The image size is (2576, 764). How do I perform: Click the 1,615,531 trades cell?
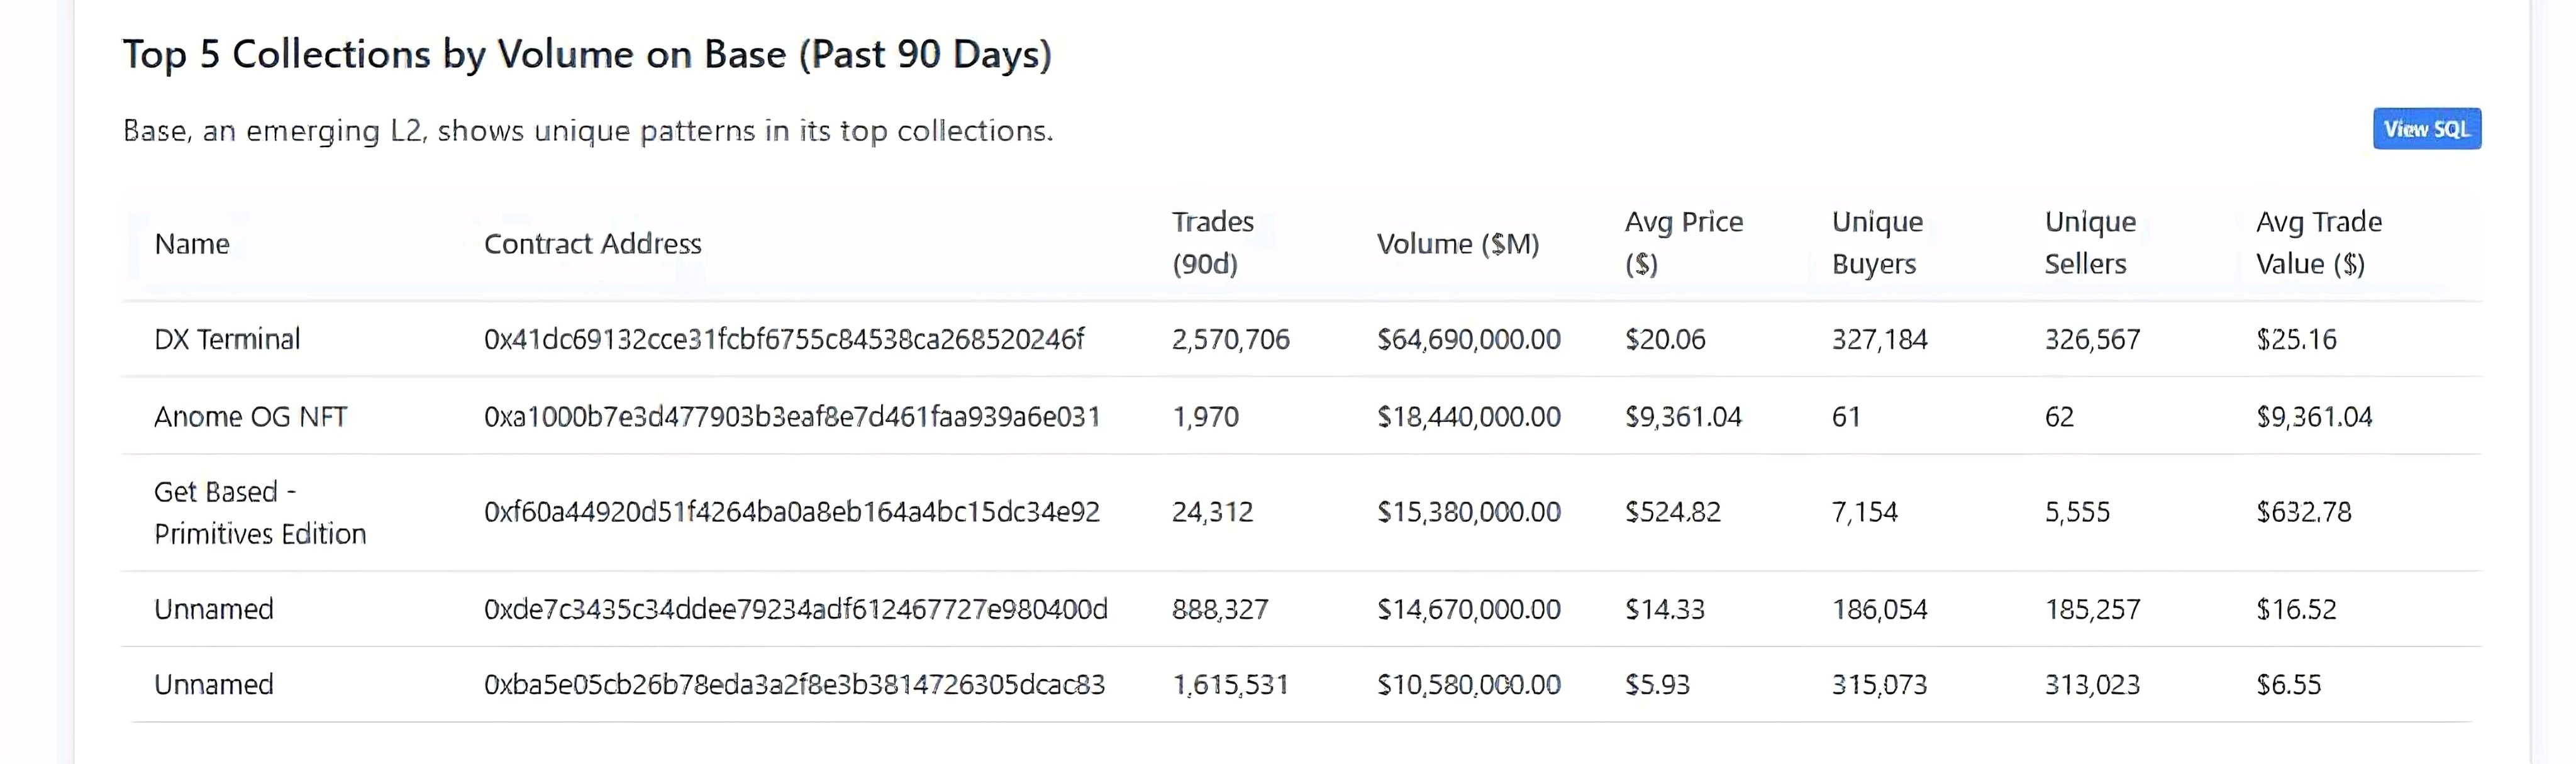(x=1230, y=685)
